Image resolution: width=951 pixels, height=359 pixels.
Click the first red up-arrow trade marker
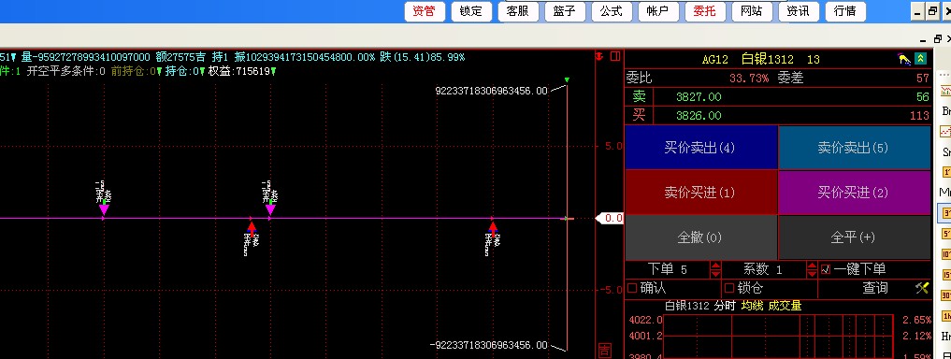coord(251,227)
